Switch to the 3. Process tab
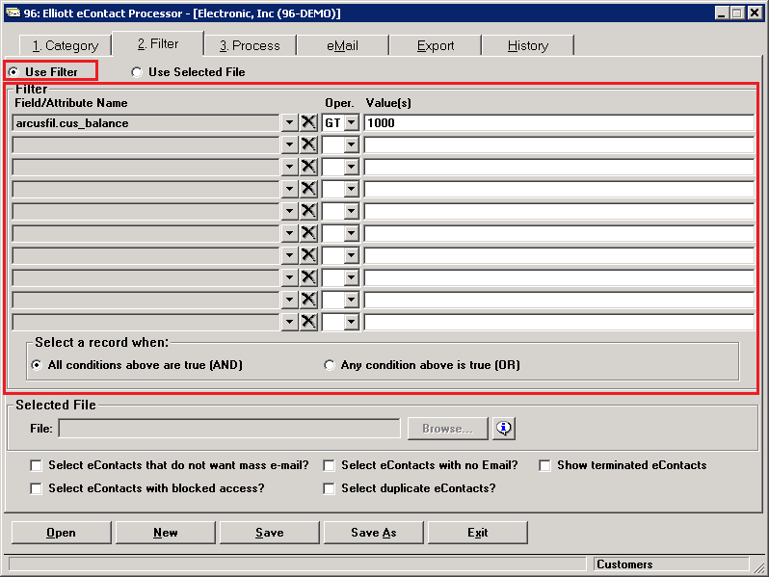 [251, 45]
